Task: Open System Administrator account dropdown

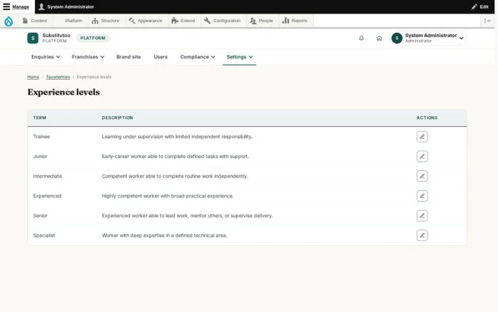Action: click(x=428, y=38)
